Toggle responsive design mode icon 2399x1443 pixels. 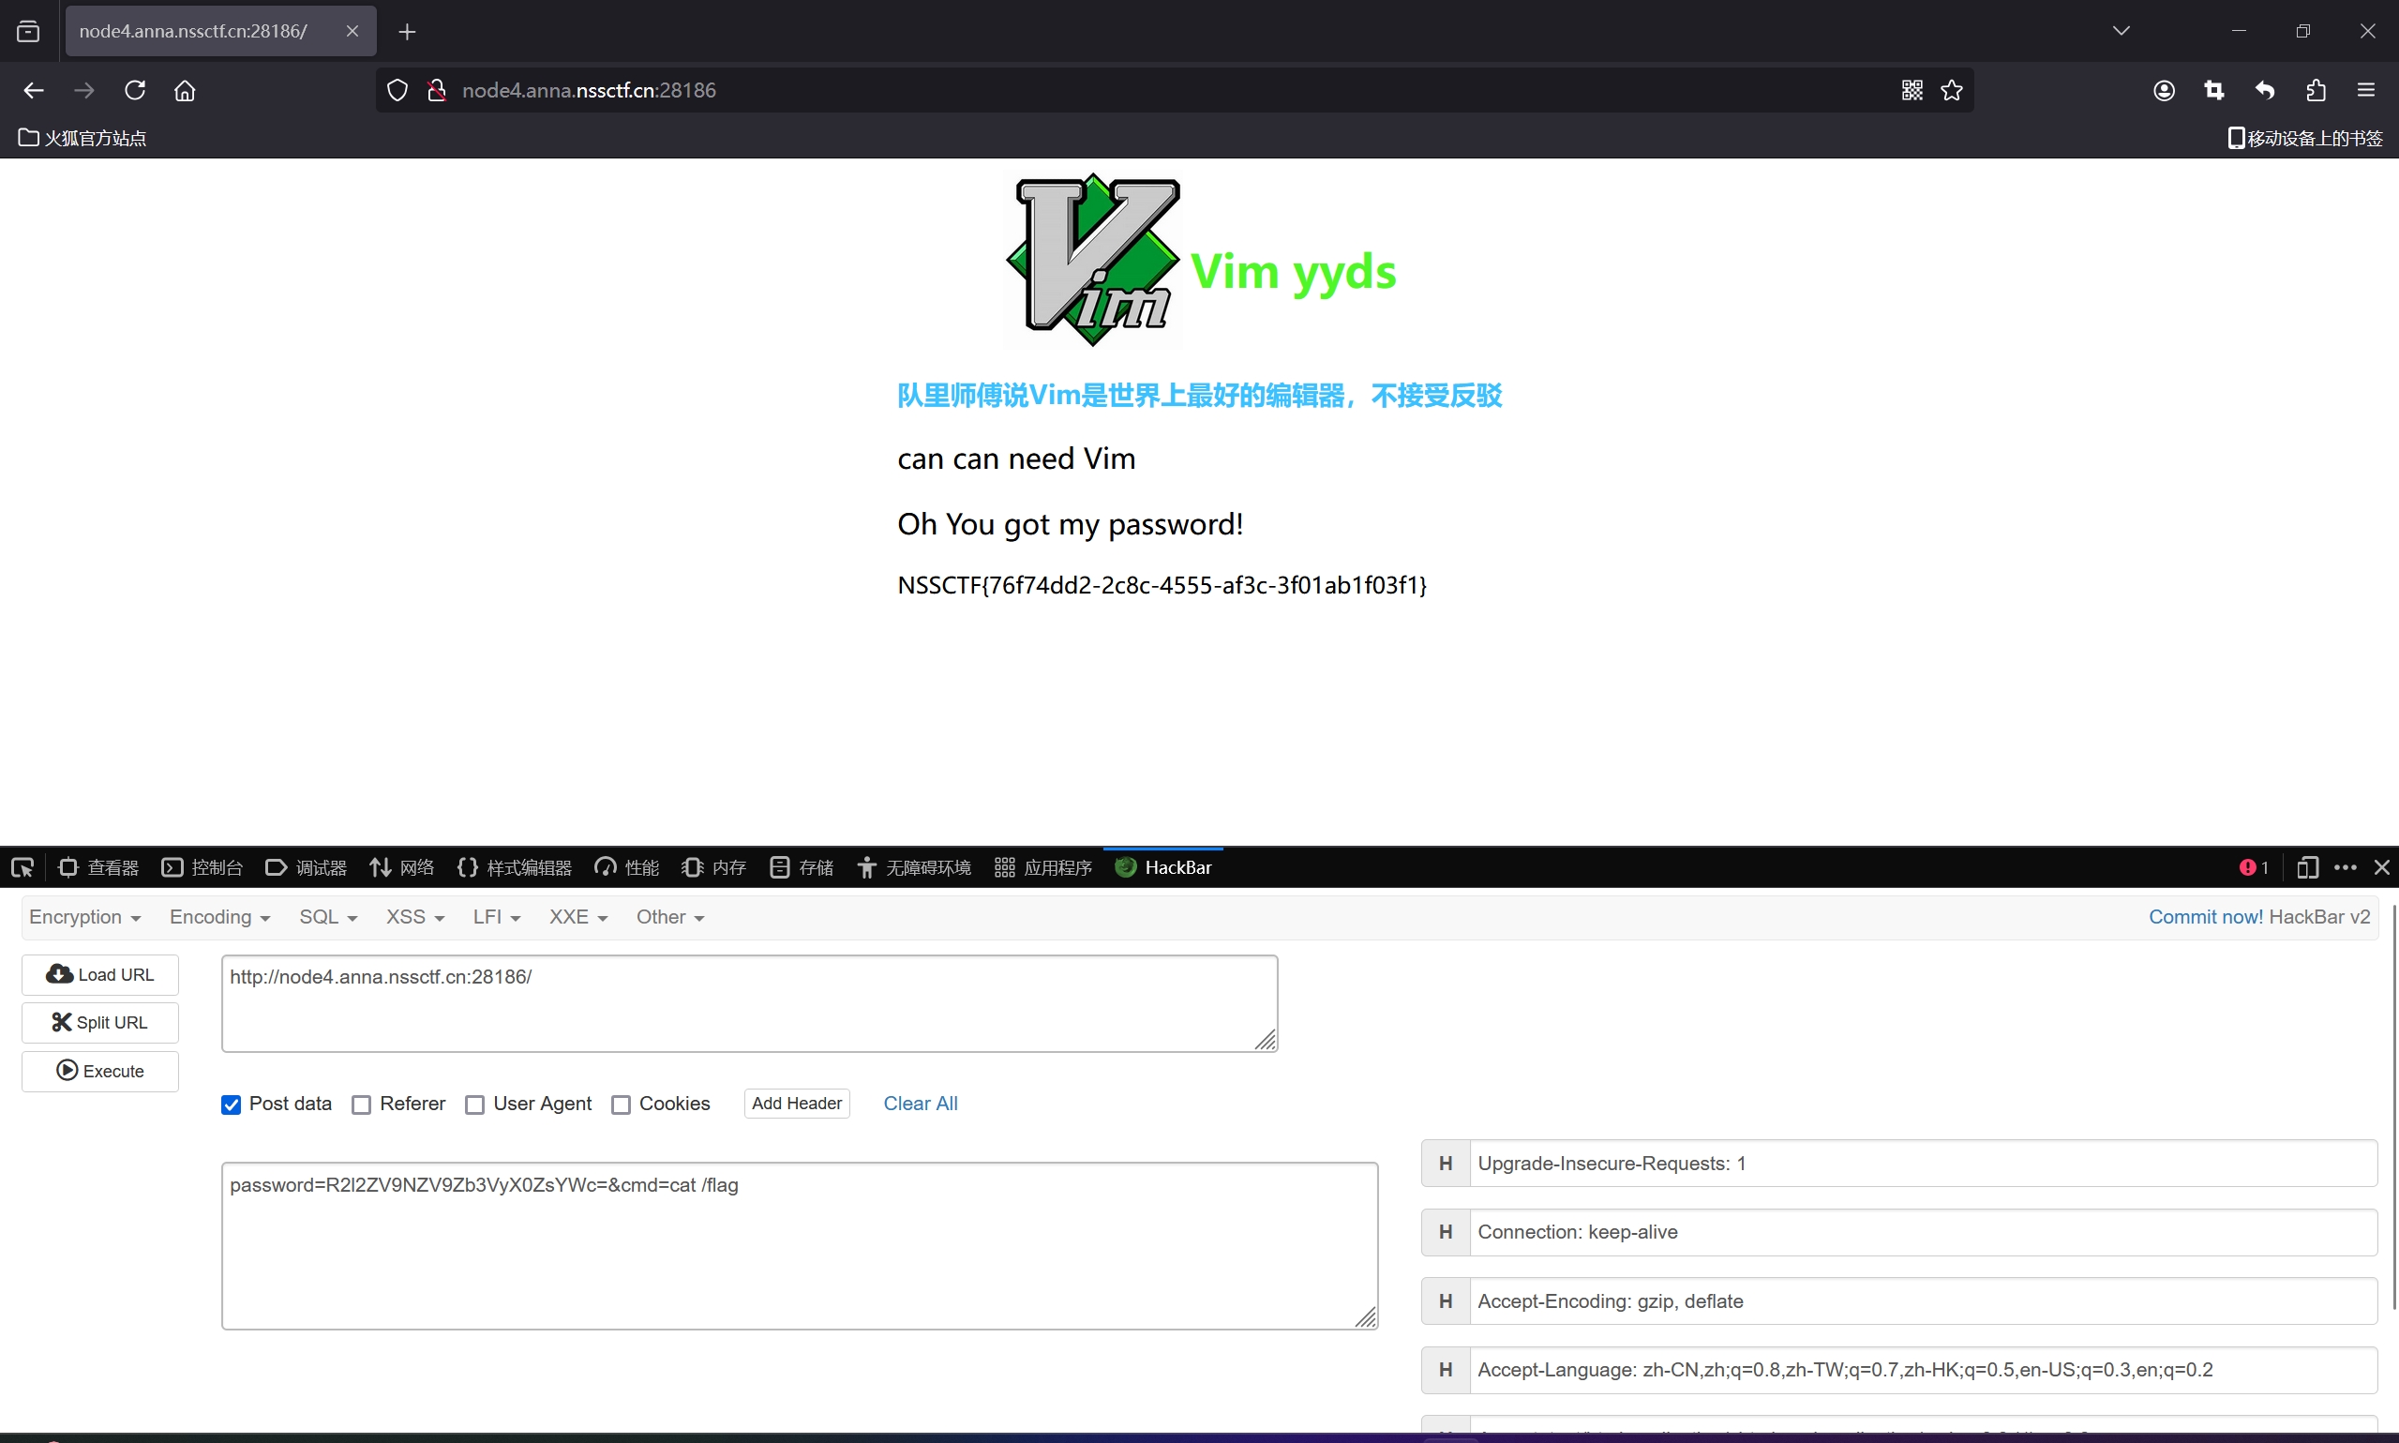point(2308,867)
